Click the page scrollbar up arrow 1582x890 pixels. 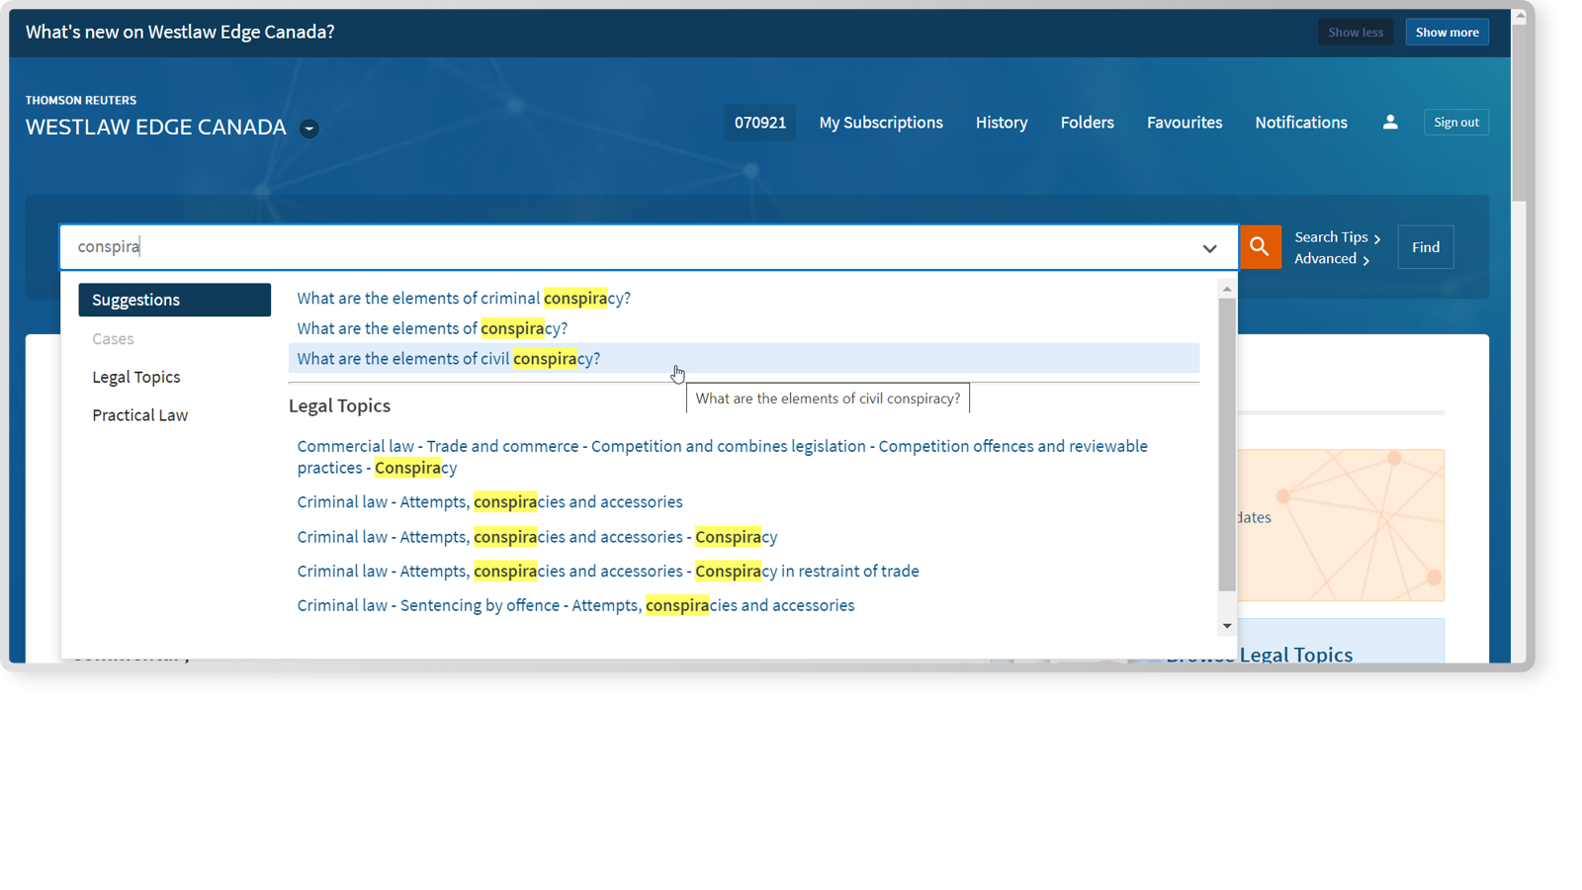pyautogui.click(x=1520, y=17)
